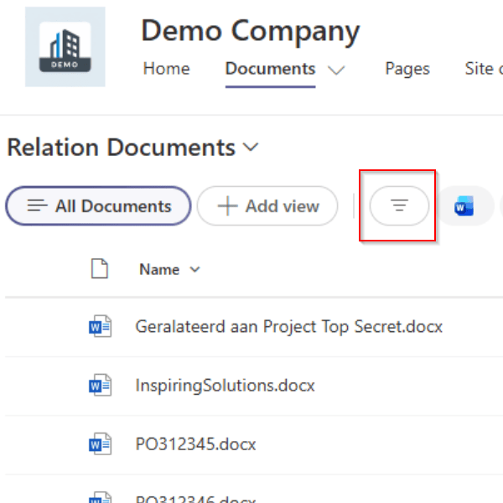503x503 pixels.
Task: Click Word icon beside Geralateerd aan Project Top Secret
Action: (x=100, y=327)
